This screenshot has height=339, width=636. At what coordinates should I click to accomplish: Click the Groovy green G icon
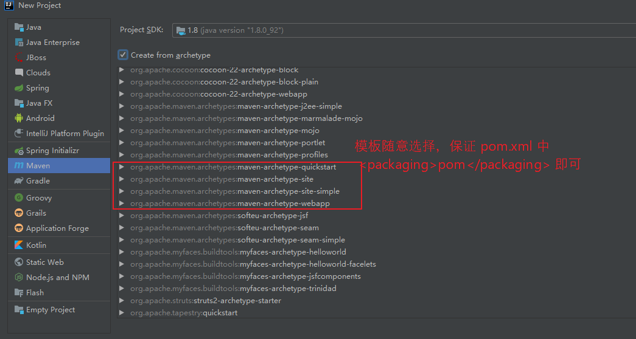[19, 197]
